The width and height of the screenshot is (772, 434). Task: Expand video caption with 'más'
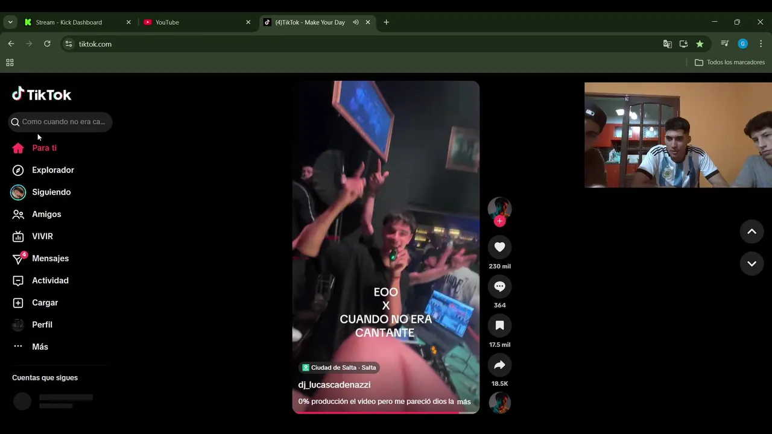[464, 401]
